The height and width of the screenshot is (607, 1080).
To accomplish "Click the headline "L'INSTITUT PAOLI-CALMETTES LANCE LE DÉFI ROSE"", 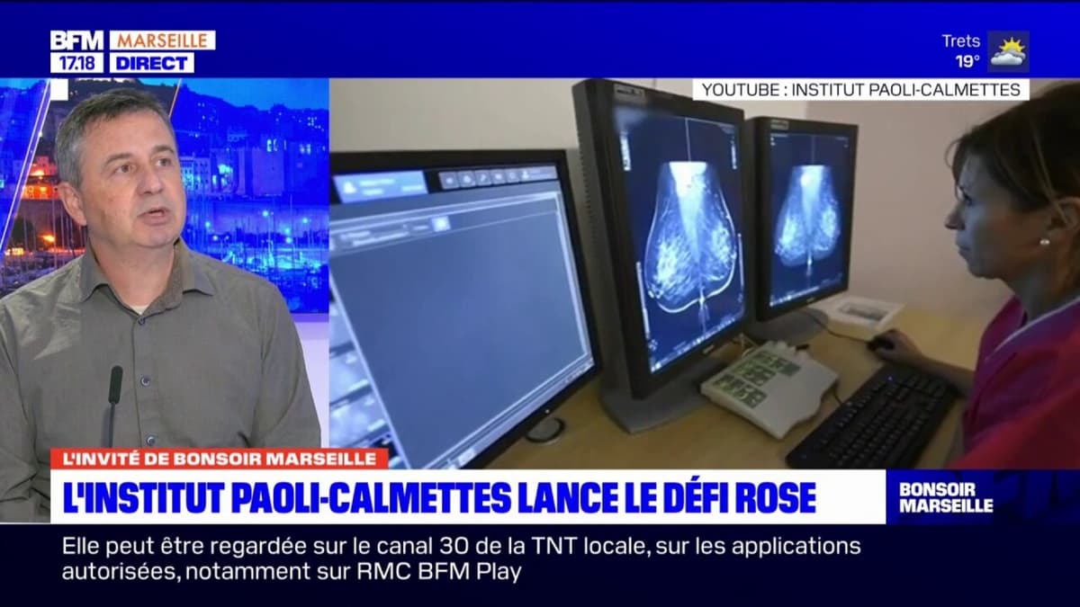I will coord(438,496).
